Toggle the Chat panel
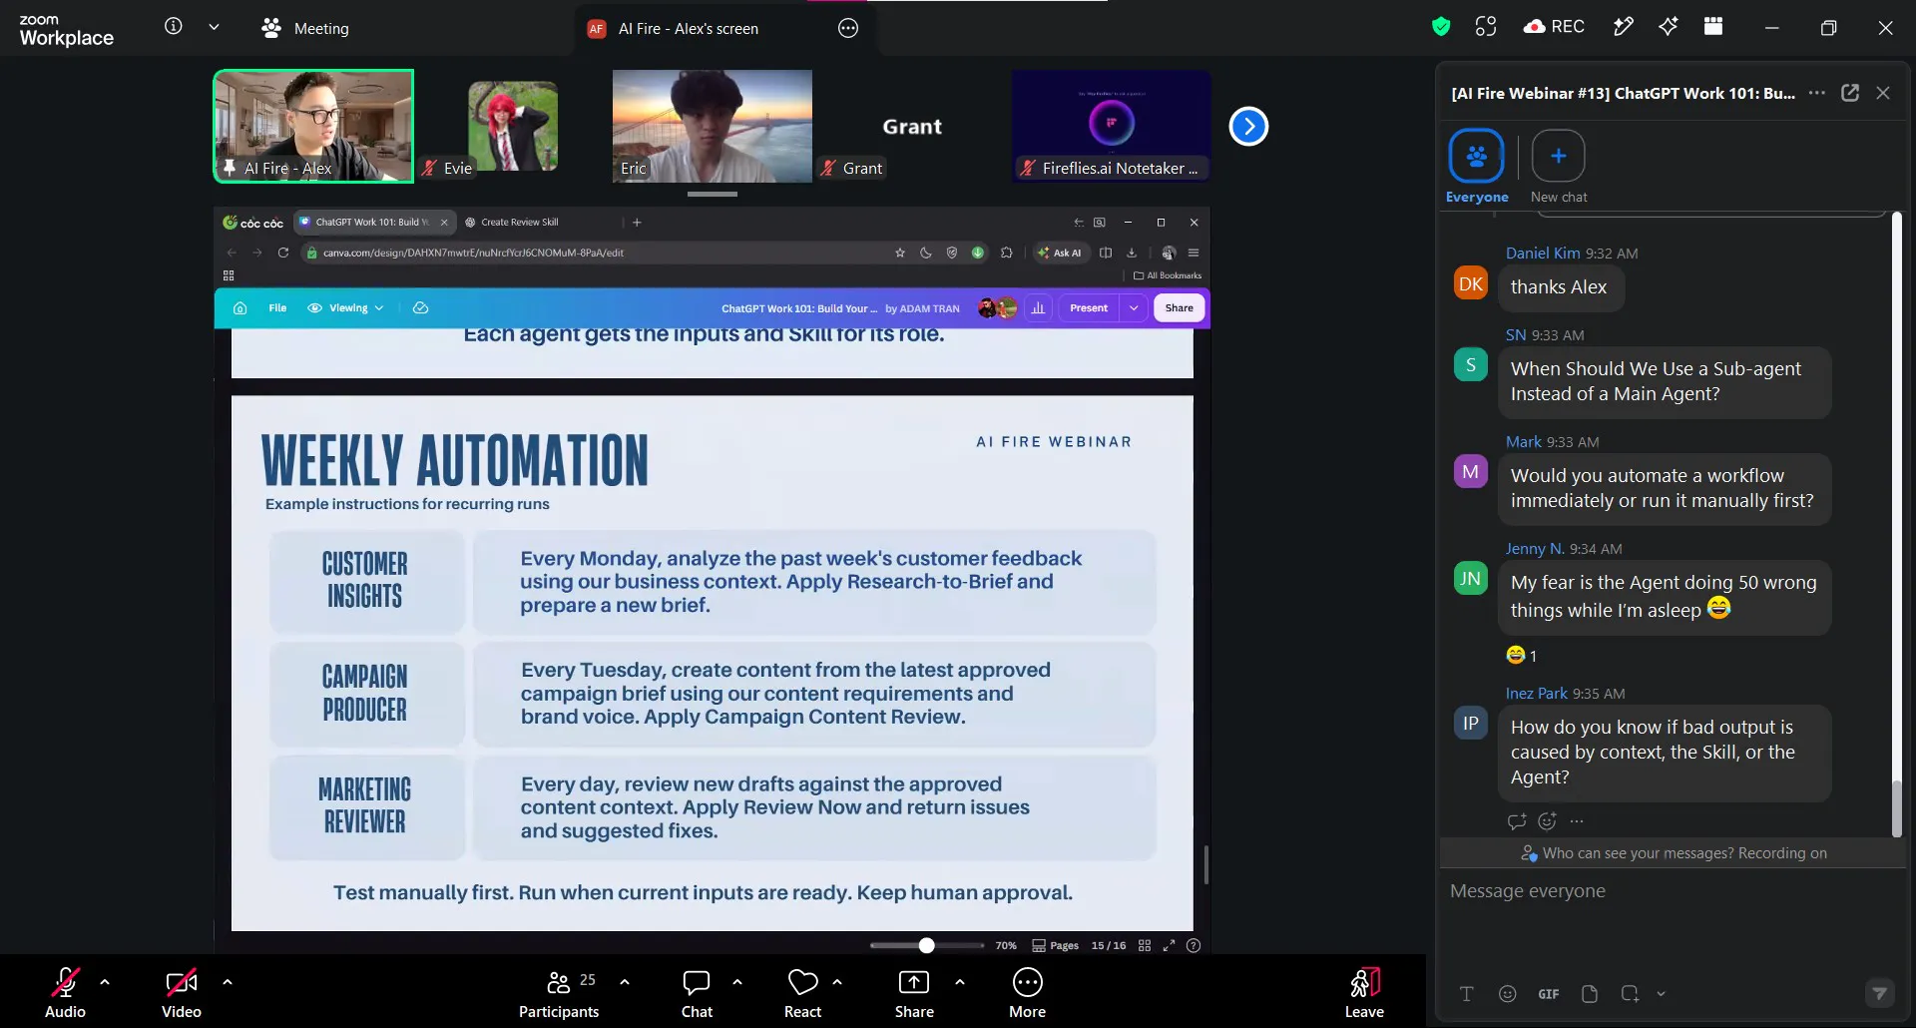The width and height of the screenshot is (1916, 1028). coord(697,992)
